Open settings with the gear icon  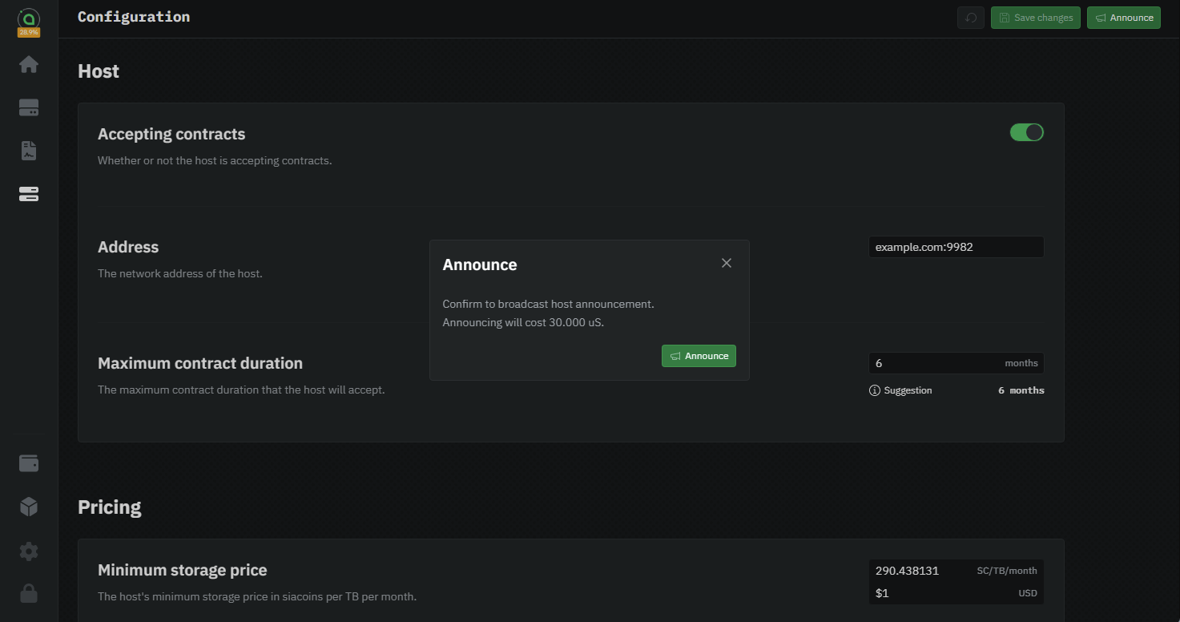[29, 551]
